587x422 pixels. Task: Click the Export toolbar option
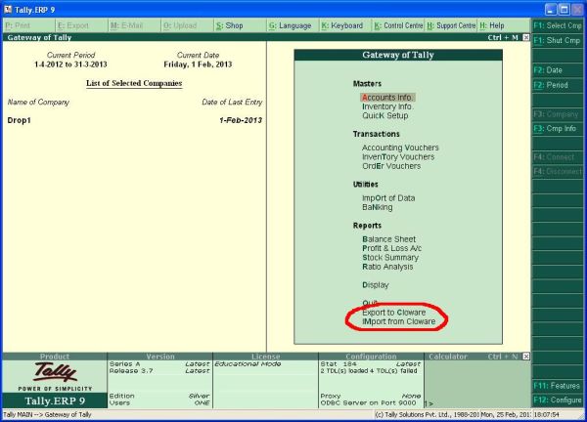(x=73, y=25)
